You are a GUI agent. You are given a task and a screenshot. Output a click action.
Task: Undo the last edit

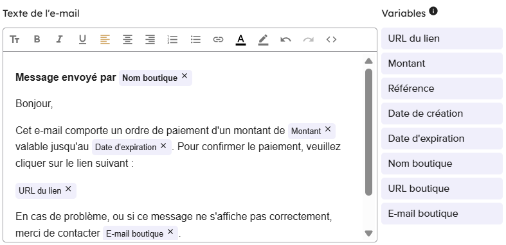pos(285,40)
